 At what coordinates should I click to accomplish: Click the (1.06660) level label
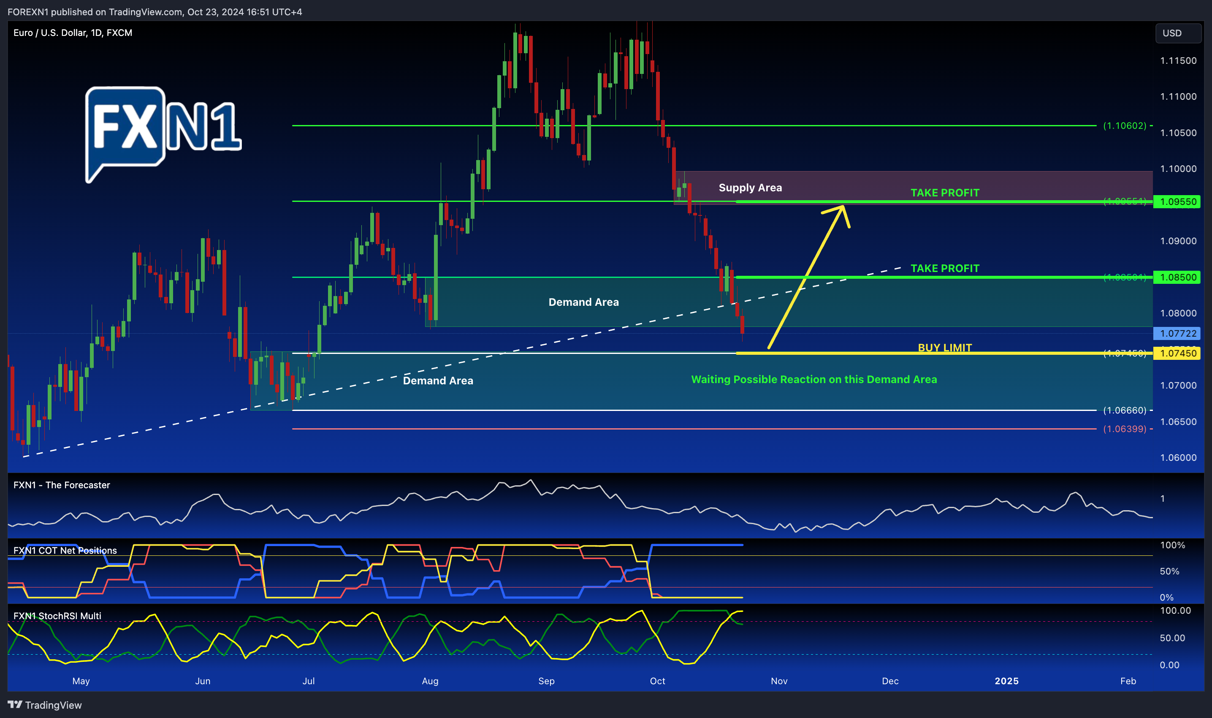[1125, 410]
